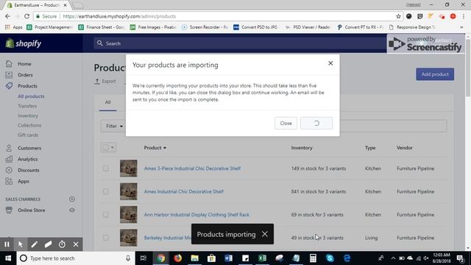Focus the Shopify search field
This screenshot has width=471, height=265.
240,43
